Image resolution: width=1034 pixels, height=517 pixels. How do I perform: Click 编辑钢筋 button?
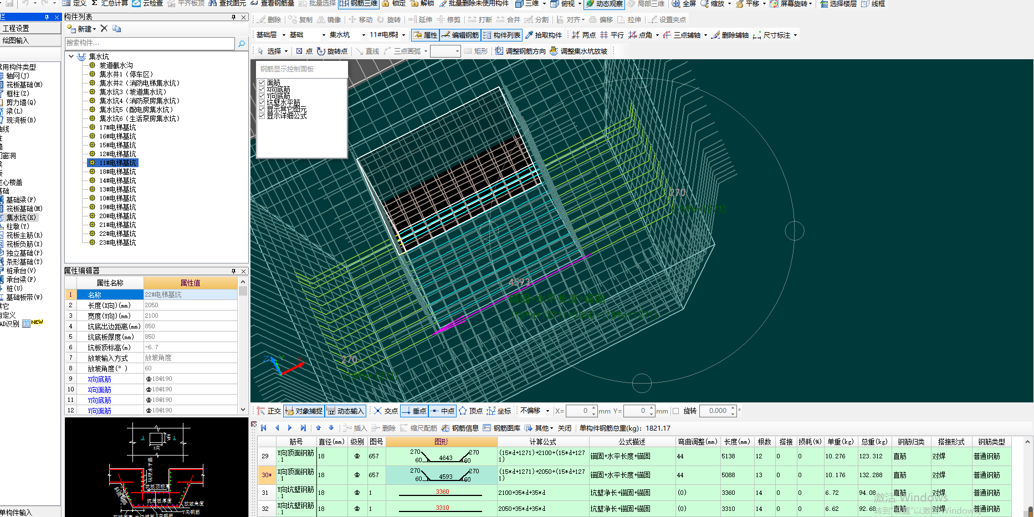click(x=460, y=35)
